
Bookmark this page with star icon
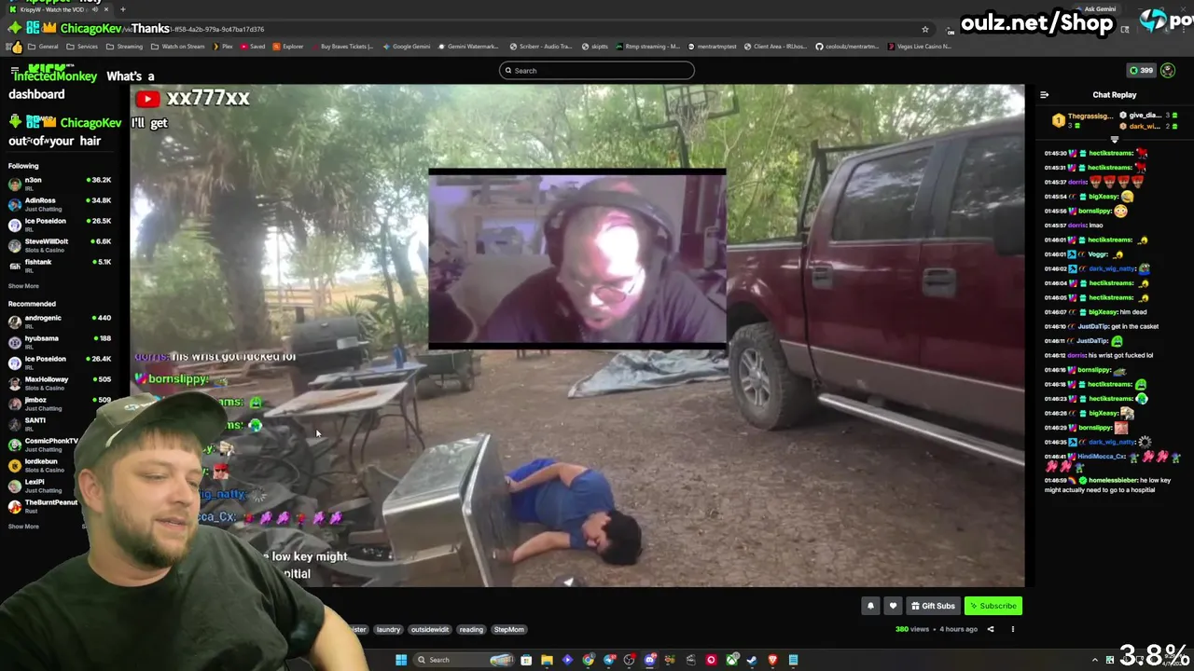[924, 30]
